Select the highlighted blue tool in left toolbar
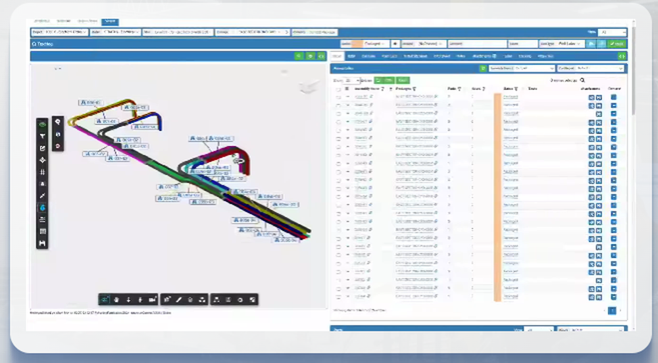The height and width of the screenshot is (363, 658). [x=42, y=208]
